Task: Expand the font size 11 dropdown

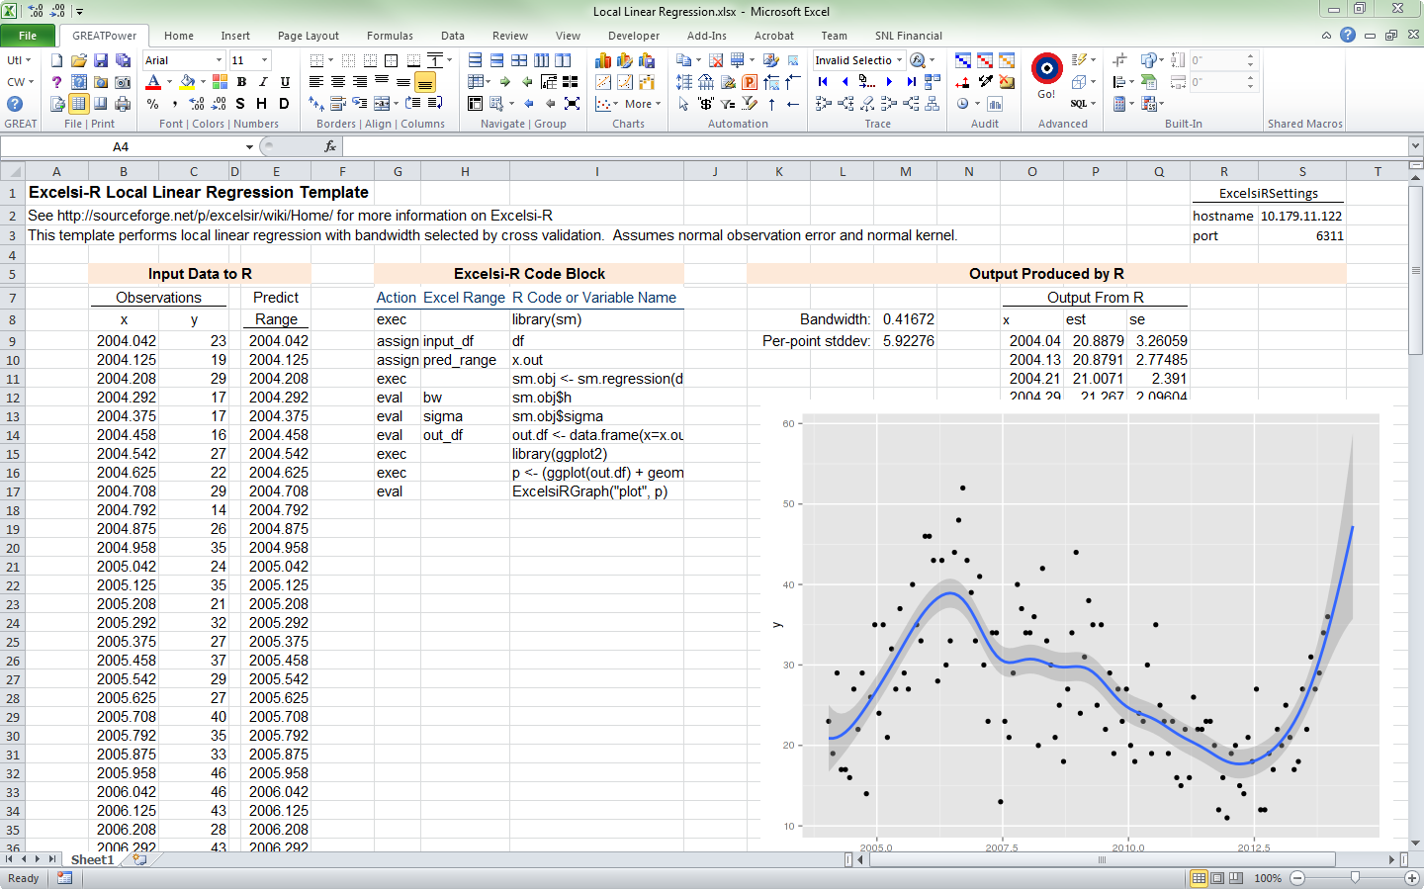Action: 264,60
